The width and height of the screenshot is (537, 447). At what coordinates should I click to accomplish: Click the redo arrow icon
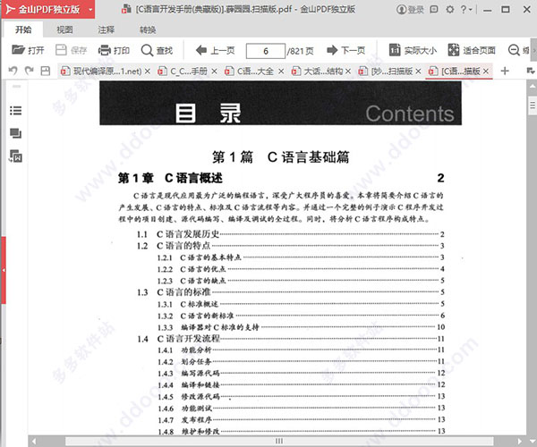click(x=30, y=71)
